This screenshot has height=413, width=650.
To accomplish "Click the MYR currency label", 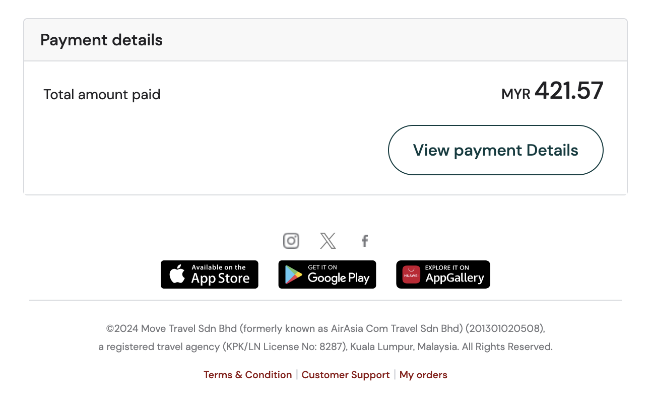I will (516, 94).
